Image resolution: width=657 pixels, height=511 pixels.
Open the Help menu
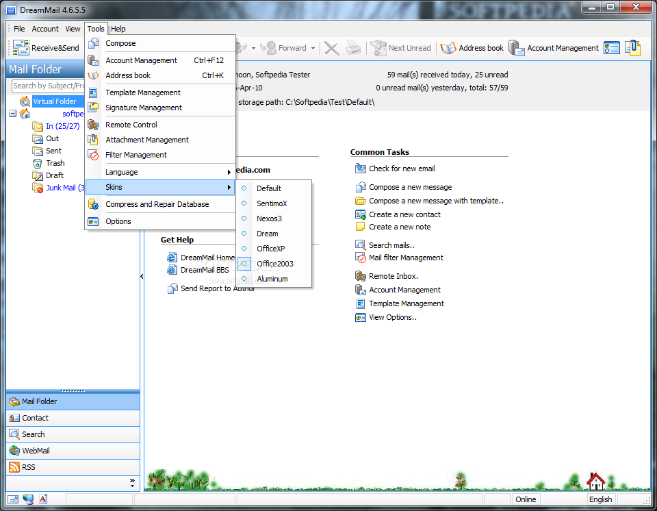pos(118,29)
